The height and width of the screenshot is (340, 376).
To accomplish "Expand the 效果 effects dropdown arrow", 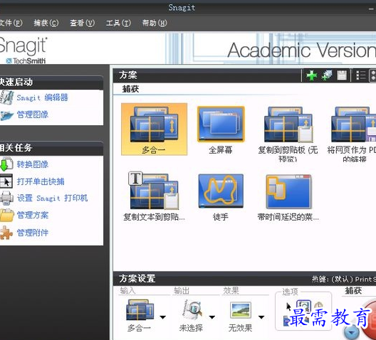I will pos(261,317).
